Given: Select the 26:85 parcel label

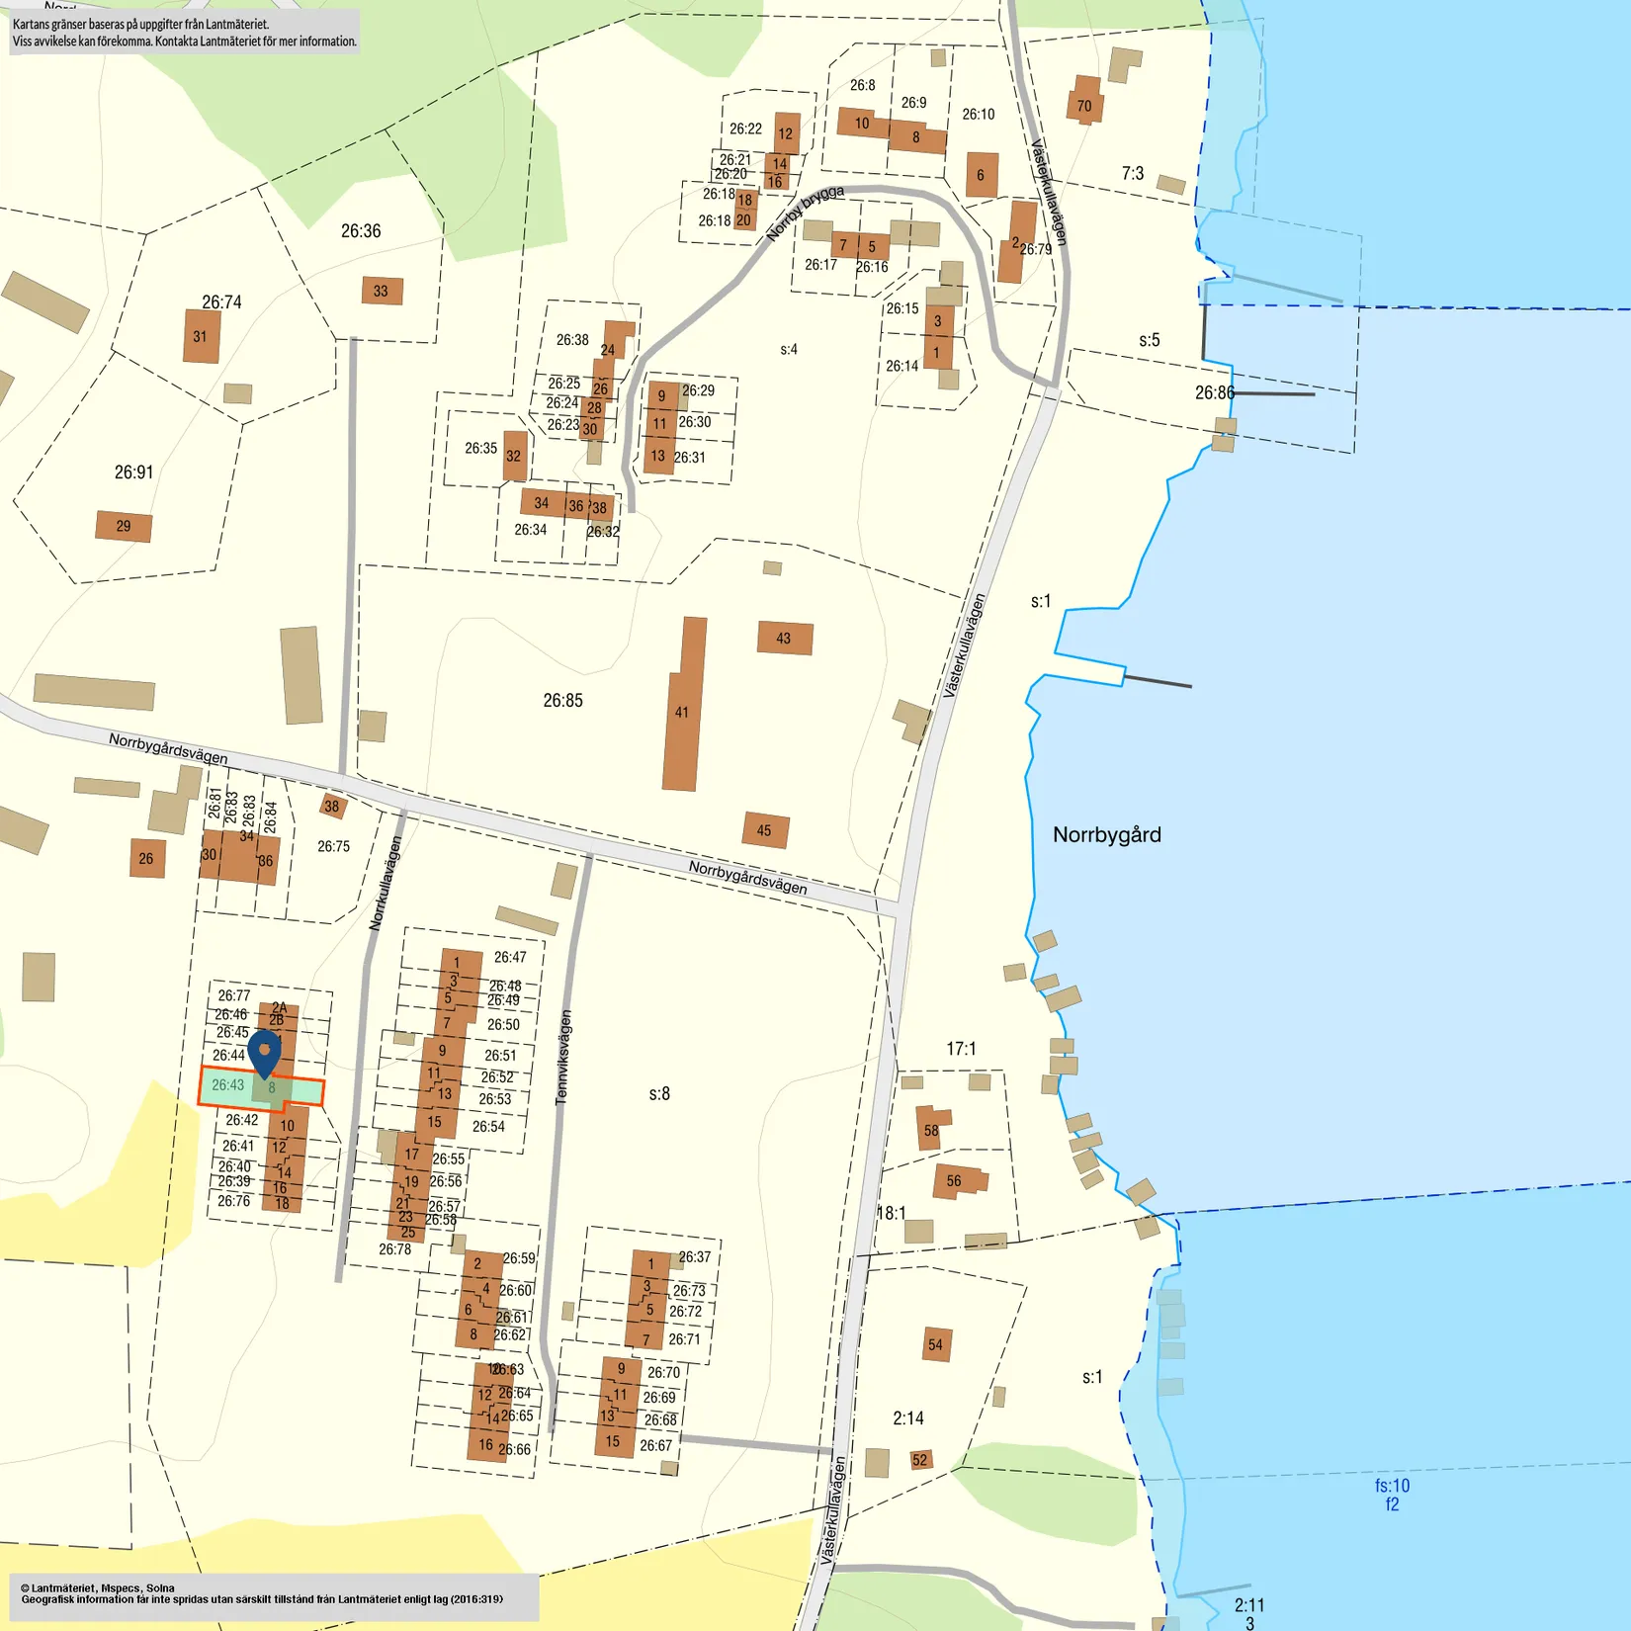Looking at the screenshot, I should tap(562, 701).
